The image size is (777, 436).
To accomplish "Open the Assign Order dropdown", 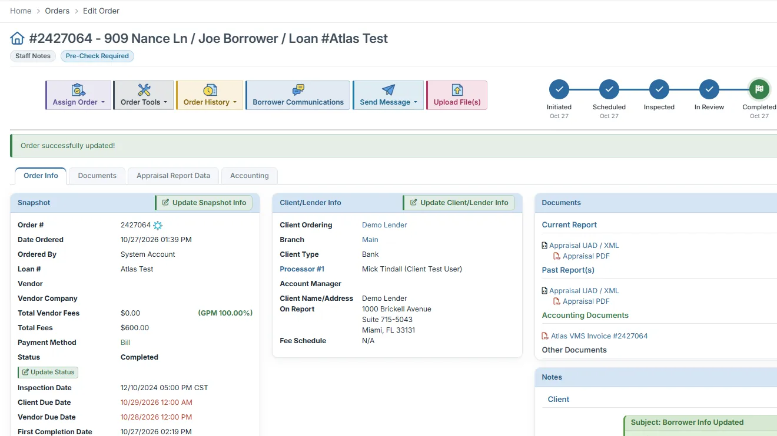I will [78, 95].
